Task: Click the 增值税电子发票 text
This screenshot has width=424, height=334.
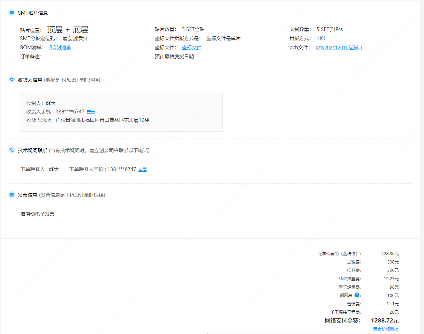Action: point(38,214)
